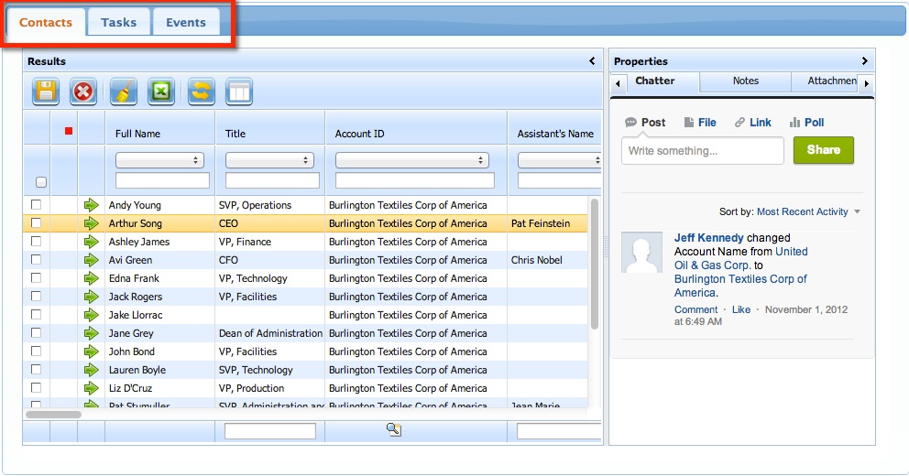
Task: Tick the checkbox next to Edna Frank
Action: pos(37,278)
